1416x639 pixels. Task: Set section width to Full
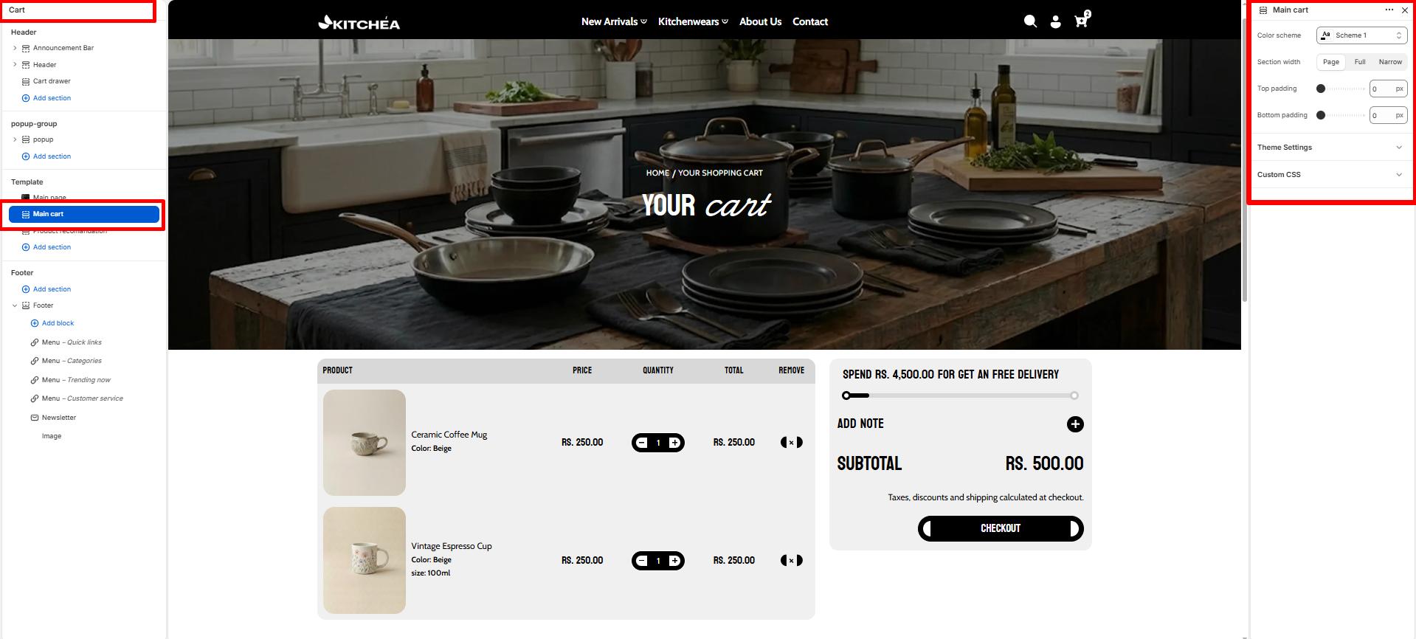pos(1360,62)
